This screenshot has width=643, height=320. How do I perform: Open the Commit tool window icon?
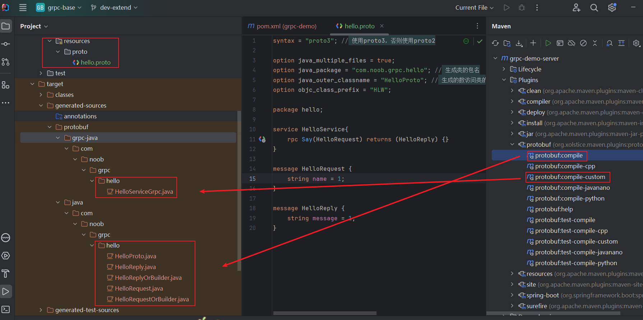6,44
